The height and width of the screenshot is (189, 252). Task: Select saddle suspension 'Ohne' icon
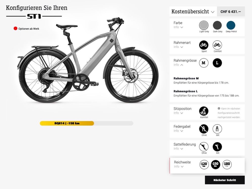(204, 147)
